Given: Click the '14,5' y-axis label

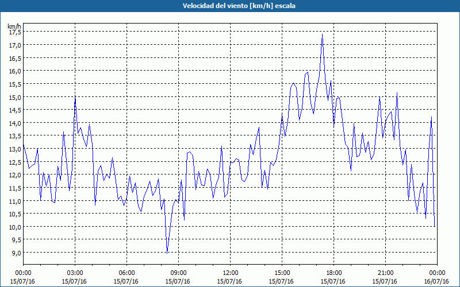Looking at the screenshot, I should click(x=15, y=110).
